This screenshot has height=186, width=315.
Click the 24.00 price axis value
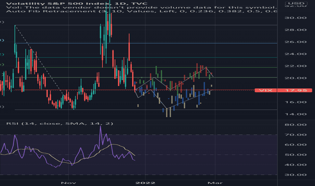(x=295, y=54)
